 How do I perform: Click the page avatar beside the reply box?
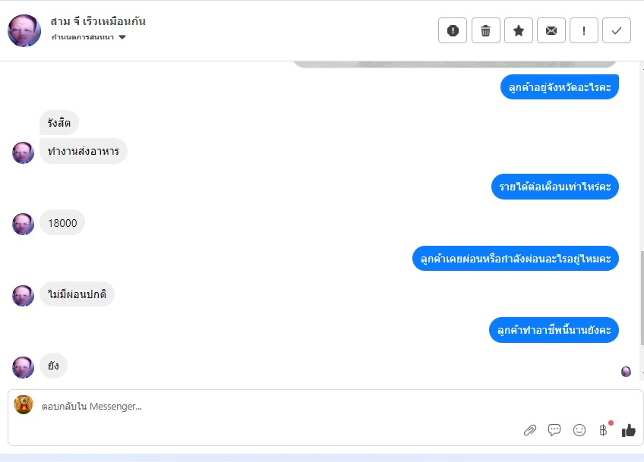(24, 404)
